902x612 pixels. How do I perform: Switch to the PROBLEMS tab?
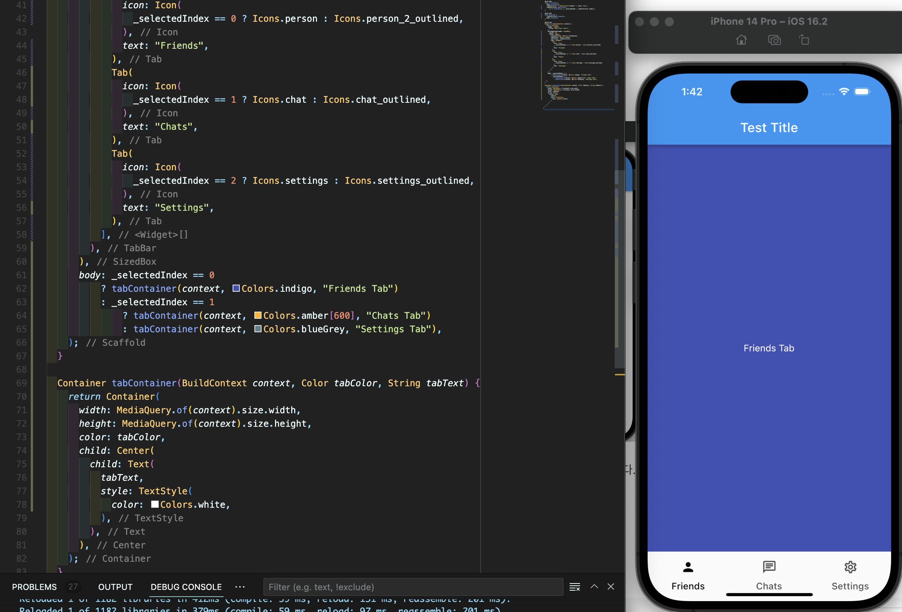34,587
